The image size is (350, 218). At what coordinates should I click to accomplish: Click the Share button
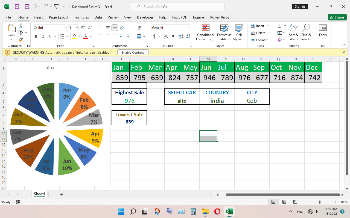tap(337, 17)
